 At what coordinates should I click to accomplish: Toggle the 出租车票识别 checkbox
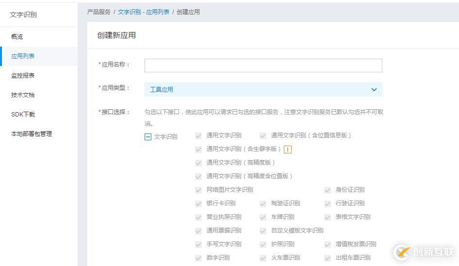click(x=328, y=258)
